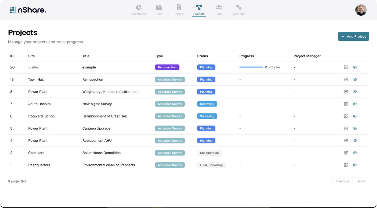
Task: Click the 'Consulate' site cell
Action: (36, 153)
